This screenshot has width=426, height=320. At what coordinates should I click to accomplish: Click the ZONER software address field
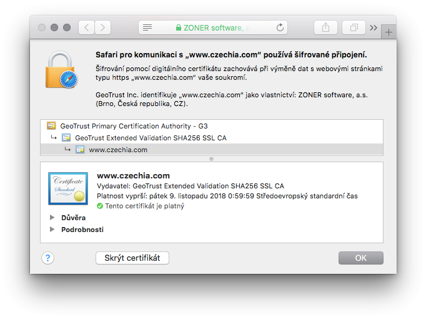(x=213, y=27)
